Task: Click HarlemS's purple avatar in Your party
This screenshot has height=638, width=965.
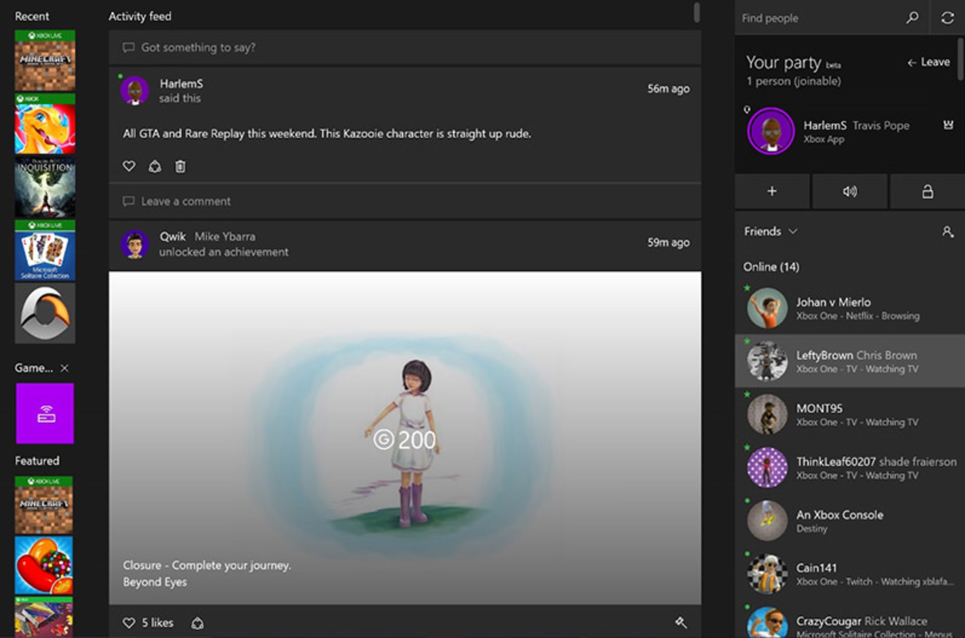Action: click(771, 131)
